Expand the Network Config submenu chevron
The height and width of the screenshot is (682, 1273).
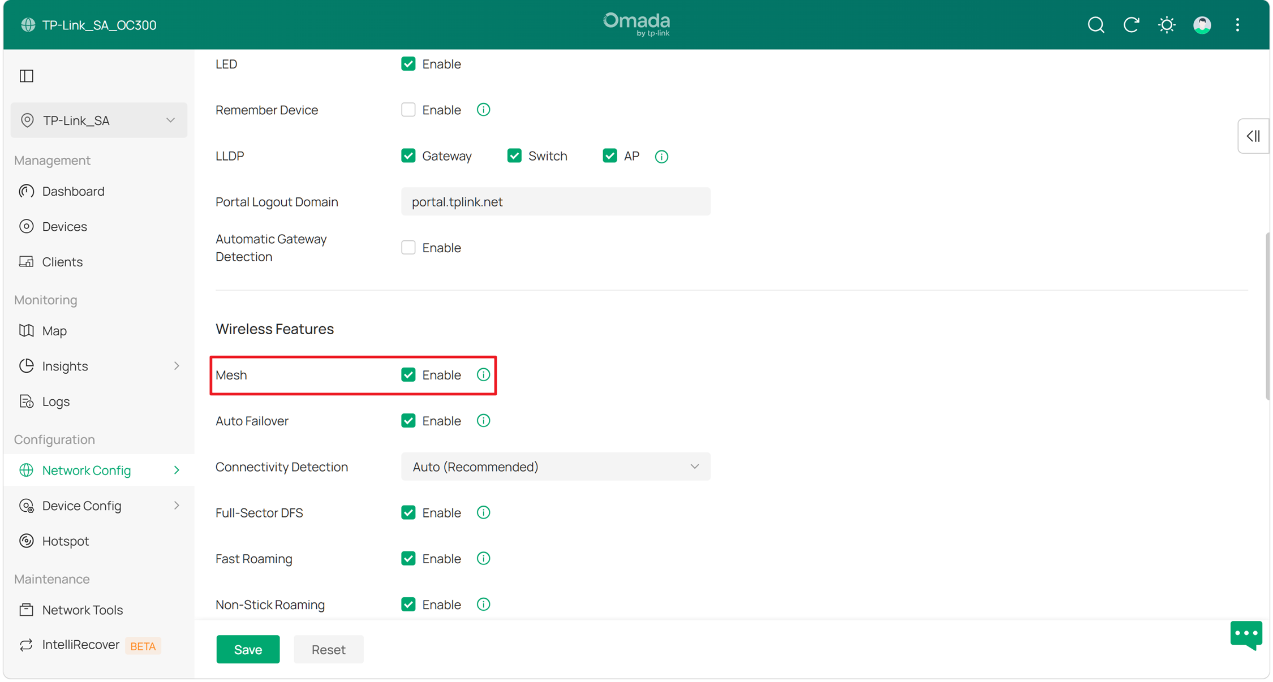point(177,471)
